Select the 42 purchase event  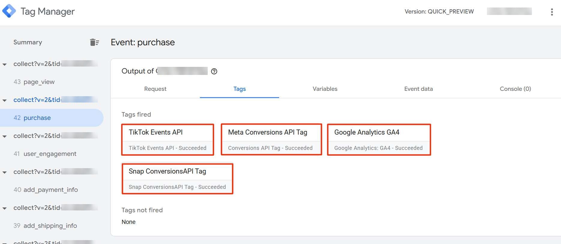52,118
